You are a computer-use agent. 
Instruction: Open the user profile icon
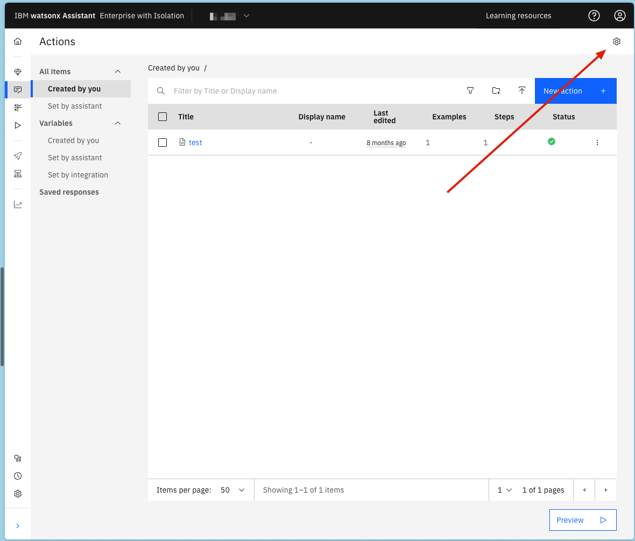(619, 16)
